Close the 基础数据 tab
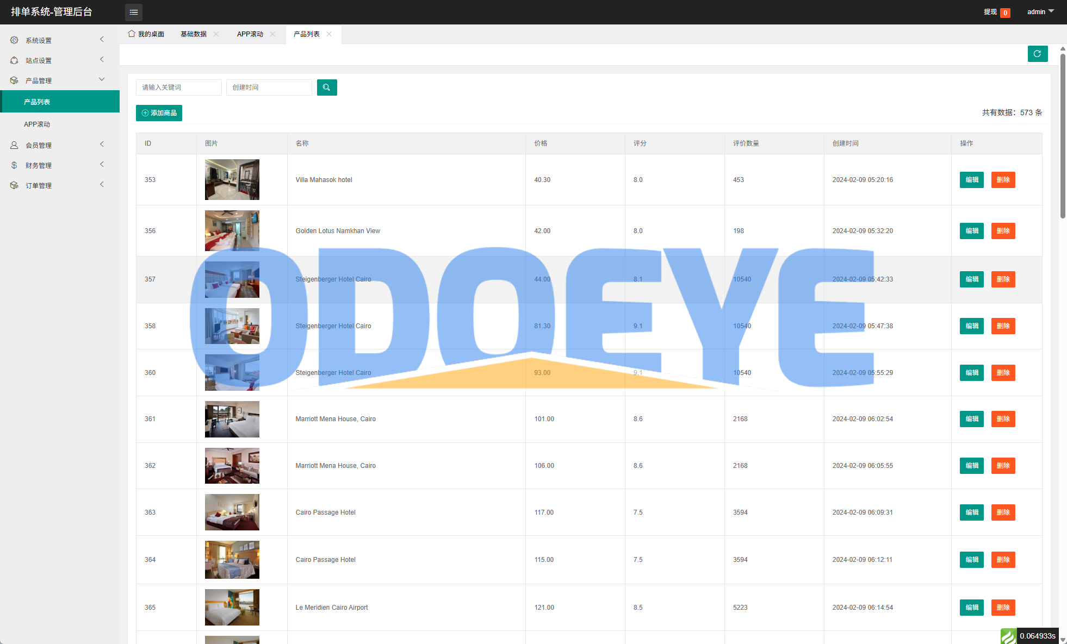 [x=216, y=34]
